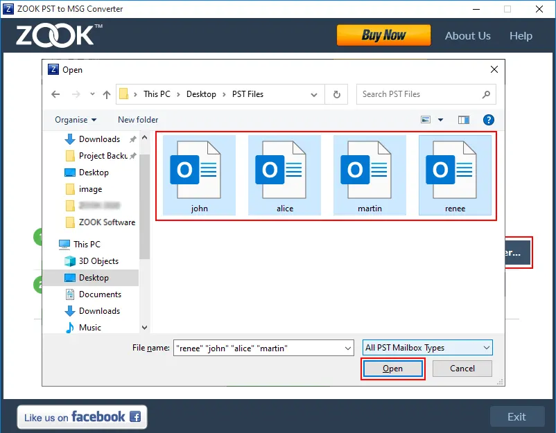Click the sidebar scroll up arrow
The height and width of the screenshot is (433, 556).
tap(144, 138)
